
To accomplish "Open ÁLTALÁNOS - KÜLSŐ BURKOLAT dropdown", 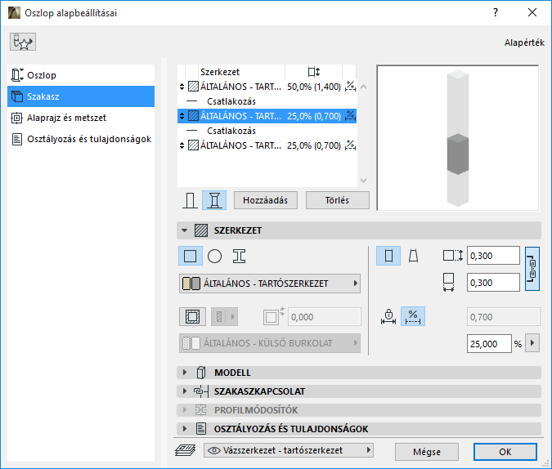I will (270, 343).
